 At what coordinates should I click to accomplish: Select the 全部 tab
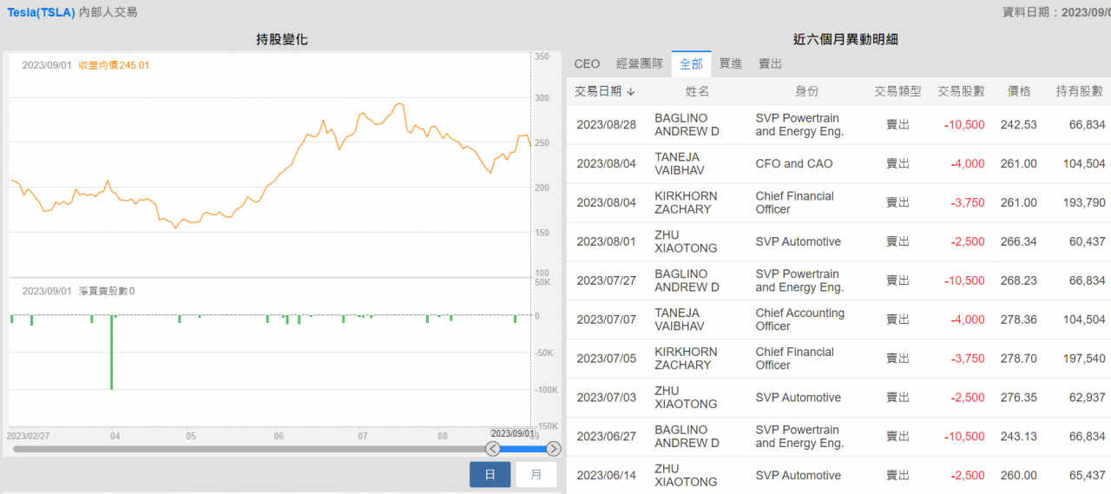point(692,64)
